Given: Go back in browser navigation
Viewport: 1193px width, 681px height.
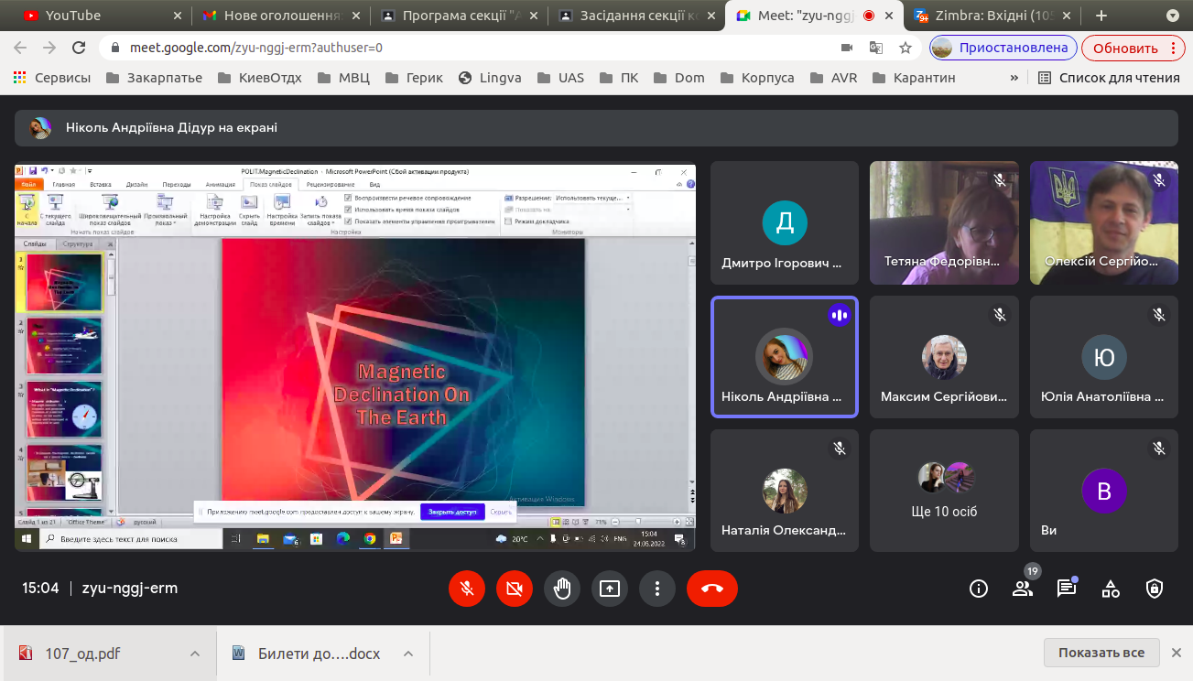Looking at the screenshot, I should (x=20, y=48).
